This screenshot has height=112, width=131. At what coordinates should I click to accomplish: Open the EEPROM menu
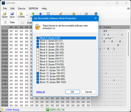tap(34, 9)
